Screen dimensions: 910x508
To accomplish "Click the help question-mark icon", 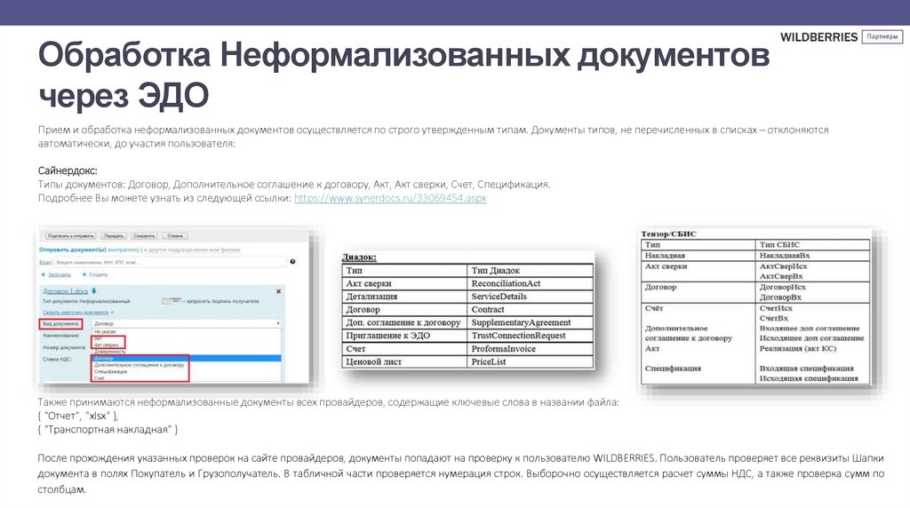I will [x=292, y=261].
